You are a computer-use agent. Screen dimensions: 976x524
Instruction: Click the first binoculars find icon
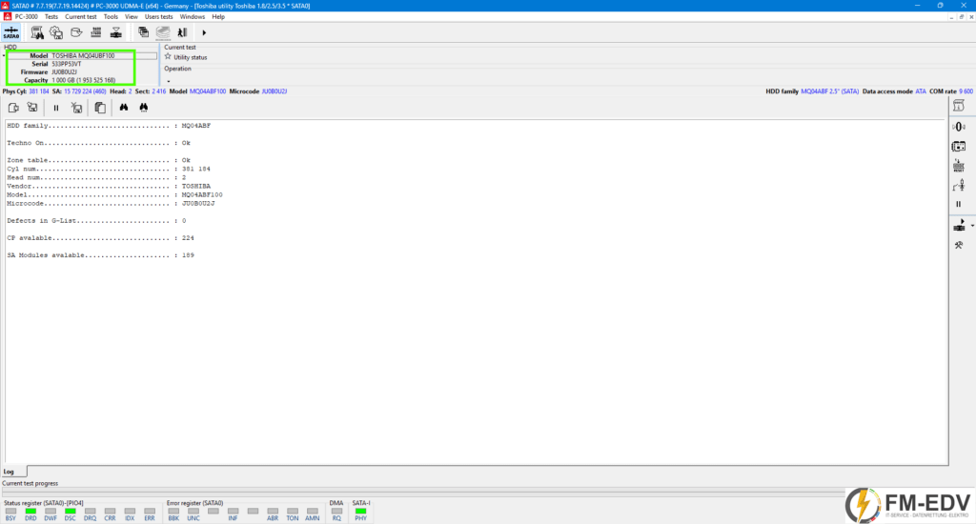click(124, 108)
